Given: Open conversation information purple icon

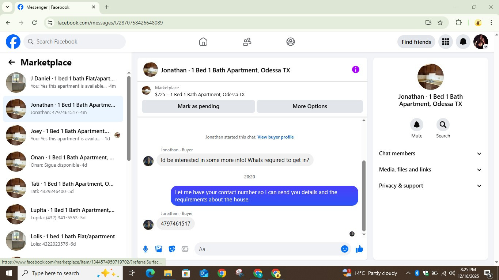Looking at the screenshot, I should (x=356, y=69).
